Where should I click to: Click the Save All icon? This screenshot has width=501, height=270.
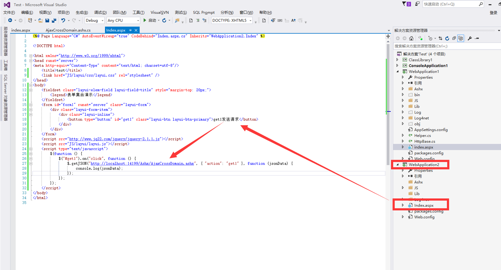[54, 21]
